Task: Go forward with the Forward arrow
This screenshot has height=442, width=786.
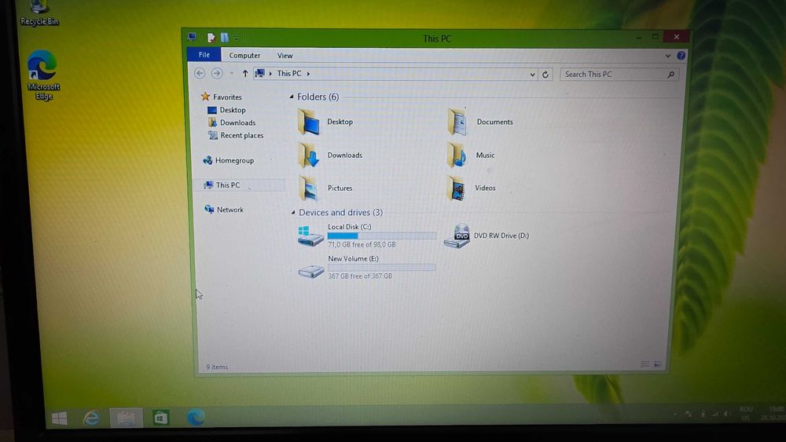Action: (x=217, y=74)
